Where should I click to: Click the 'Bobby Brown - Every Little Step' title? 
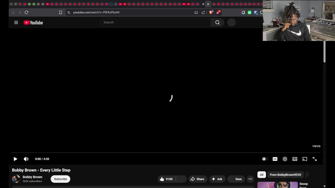click(x=41, y=170)
